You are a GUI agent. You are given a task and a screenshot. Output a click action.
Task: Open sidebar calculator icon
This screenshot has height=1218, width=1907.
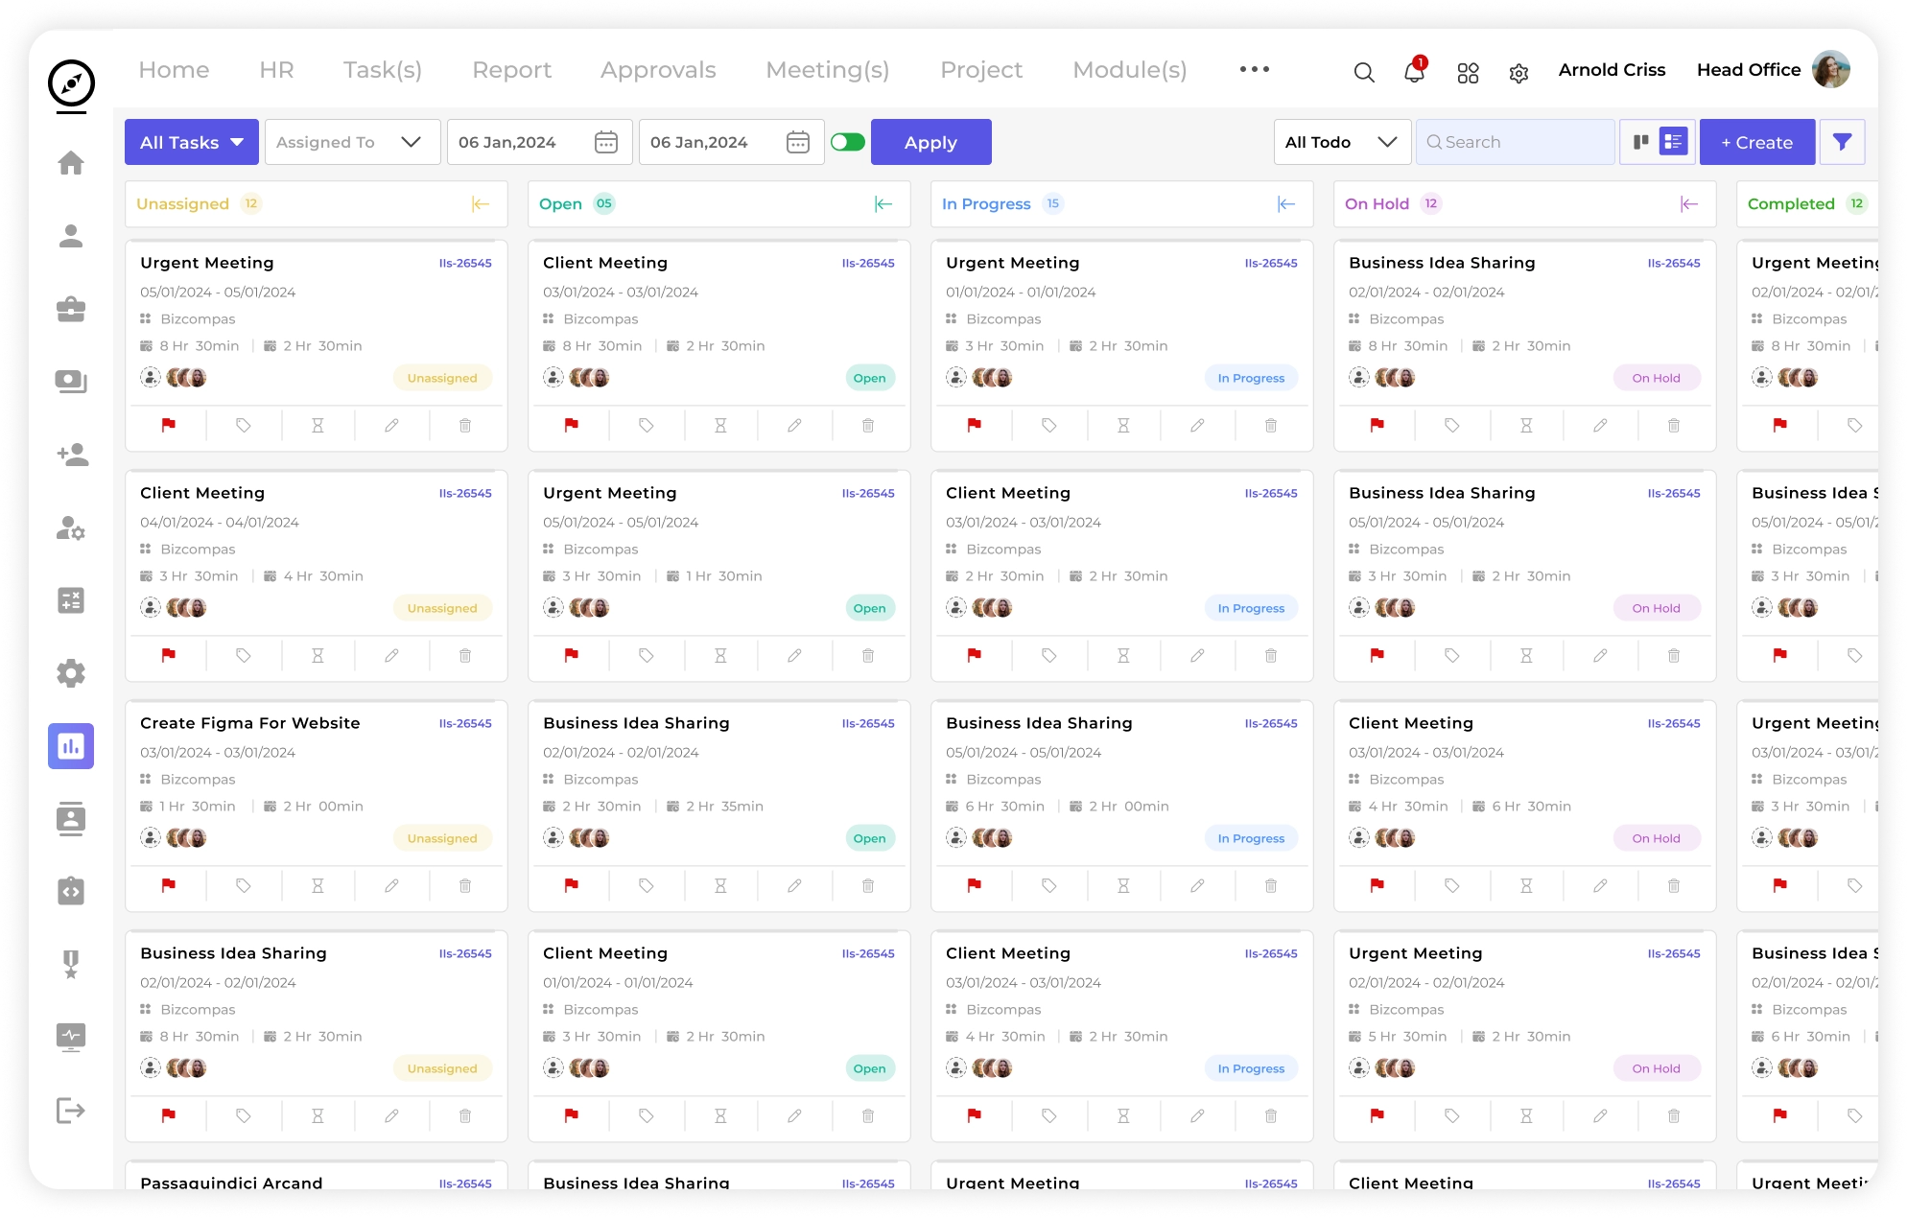click(x=71, y=600)
